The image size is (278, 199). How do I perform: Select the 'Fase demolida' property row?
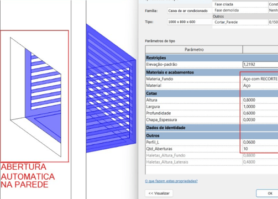click(x=245, y=11)
